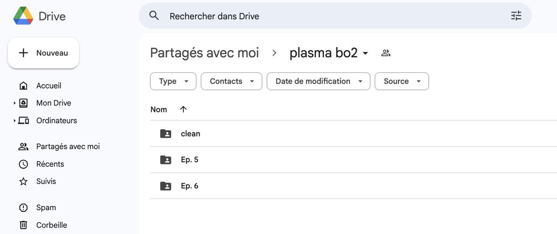The width and height of the screenshot is (557, 234).
Task: Expand the Ordinateurs tree
Action: pos(14,121)
